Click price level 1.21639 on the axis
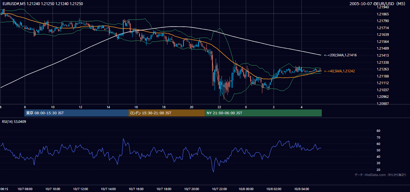 383,35
